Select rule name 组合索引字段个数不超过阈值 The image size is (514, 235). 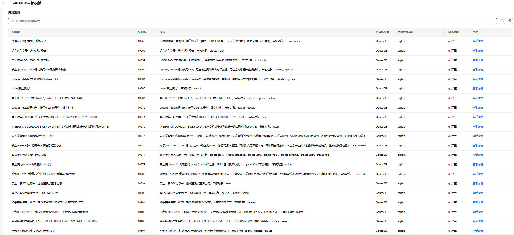coord(29,51)
